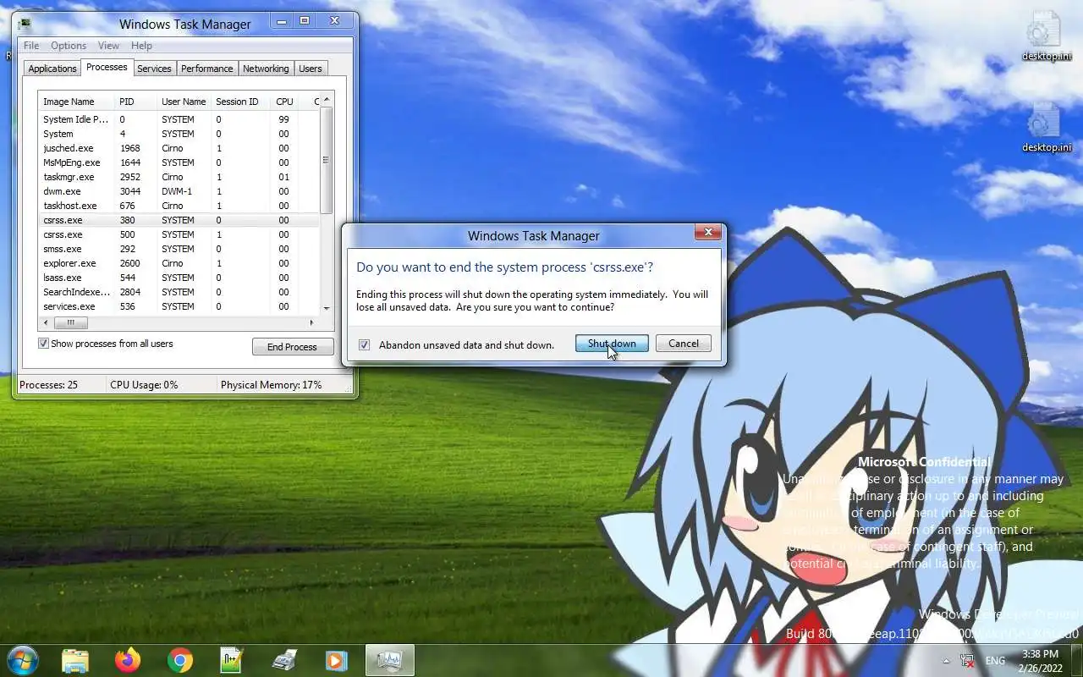Viewport: 1083px width, 677px height.
Task: Launch Google Chrome from the taskbar
Action: tap(179, 660)
